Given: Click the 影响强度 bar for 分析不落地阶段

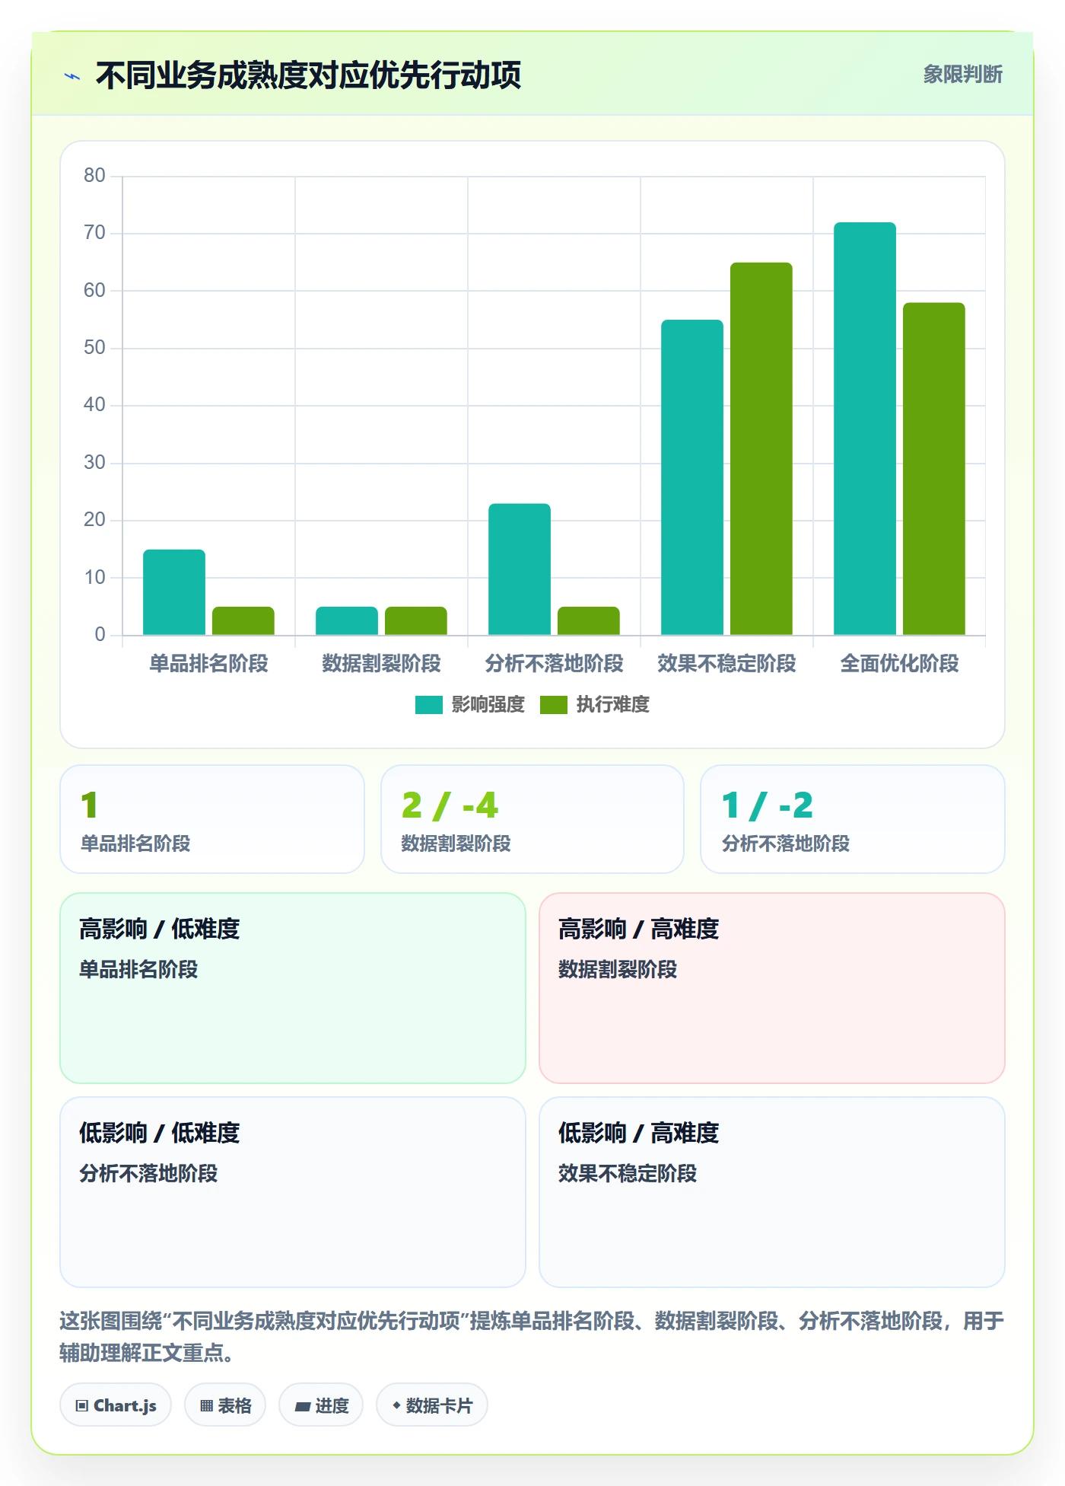Looking at the screenshot, I should tap(520, 569).
